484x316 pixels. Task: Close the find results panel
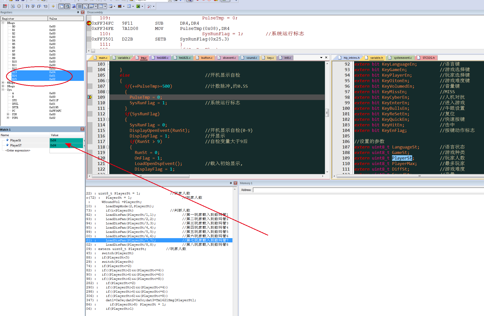235,183
